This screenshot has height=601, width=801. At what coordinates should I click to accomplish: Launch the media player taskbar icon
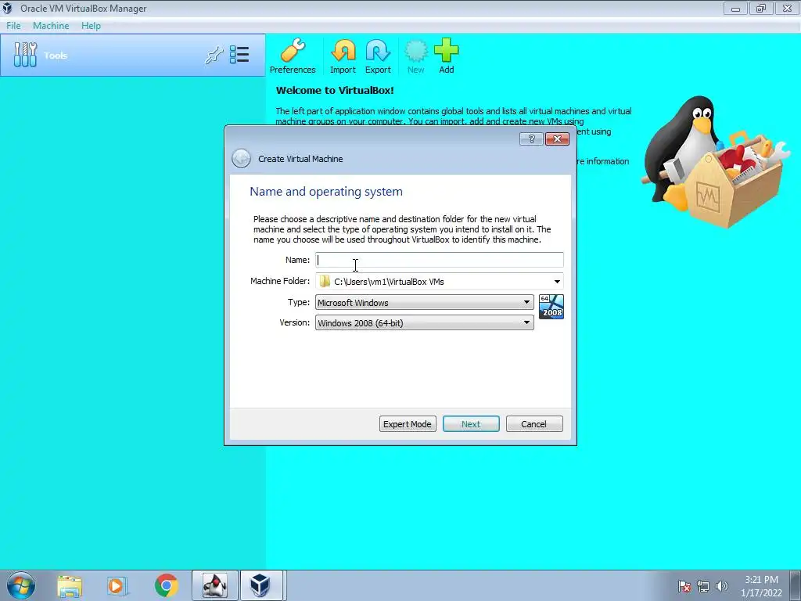[x=117, y=585]
